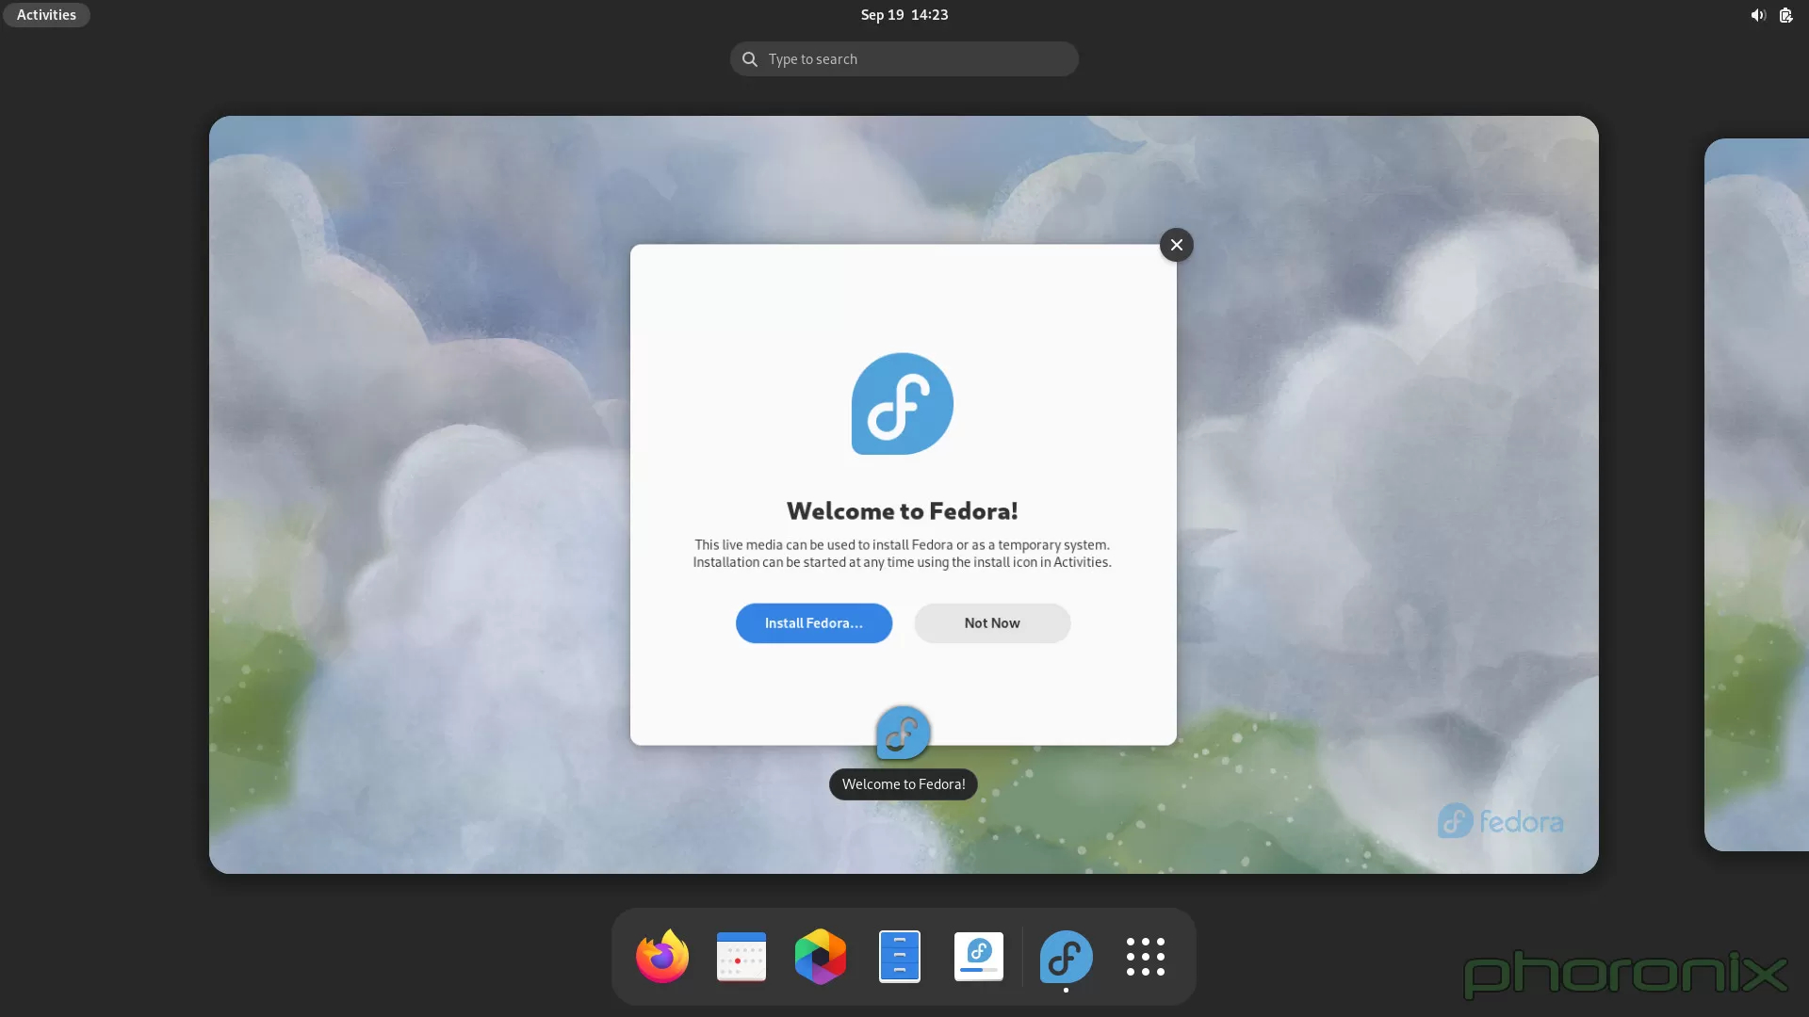This screenshot has width=1809, height=1017.
Task: Open the volume indicator in top bar
Action: click(x=1758, y=15)
